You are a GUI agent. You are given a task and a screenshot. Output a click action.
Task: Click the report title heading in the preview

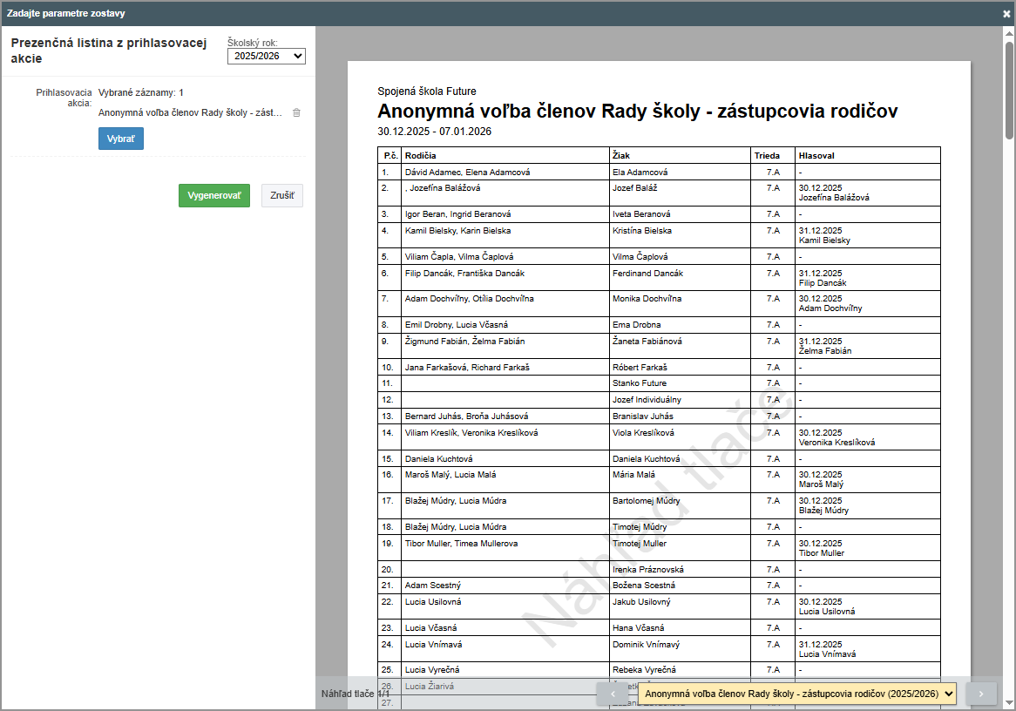[637, 112]
